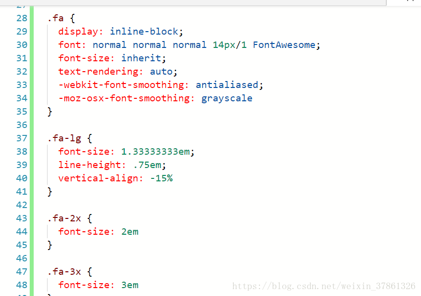This screenshot has width=421, height=296.
Task: Click the .fa-3x selector
Action: pyautogui.click(x=64, y=272)
